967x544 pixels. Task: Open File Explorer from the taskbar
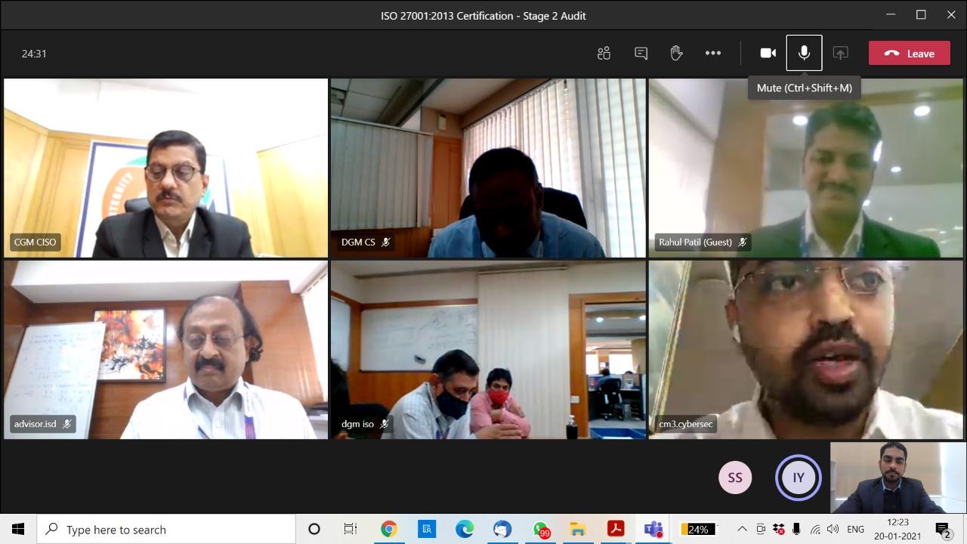coord(578,529)
